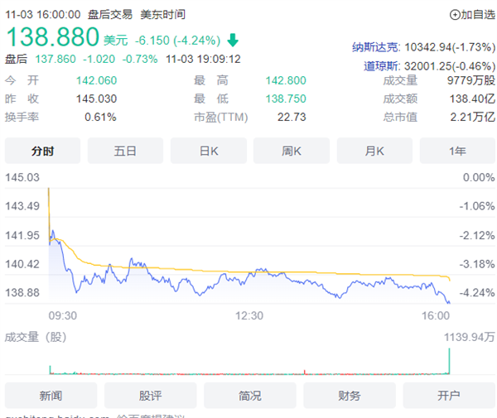The image size is (497, 418).
Task: Switch to the 五日 five-day chart tab
Action: click(x=125, y=151)
